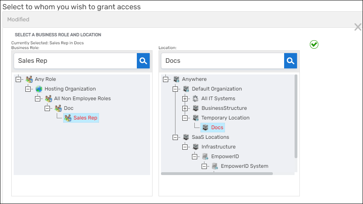Close the grant access dialog

(x=357, y=27)
